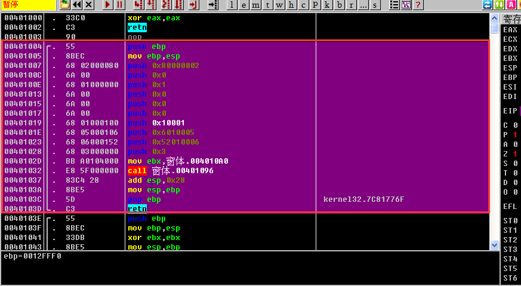This screenshot has height=286, width=521.
Task: Open the log window 'l' button
Action: 232,5
